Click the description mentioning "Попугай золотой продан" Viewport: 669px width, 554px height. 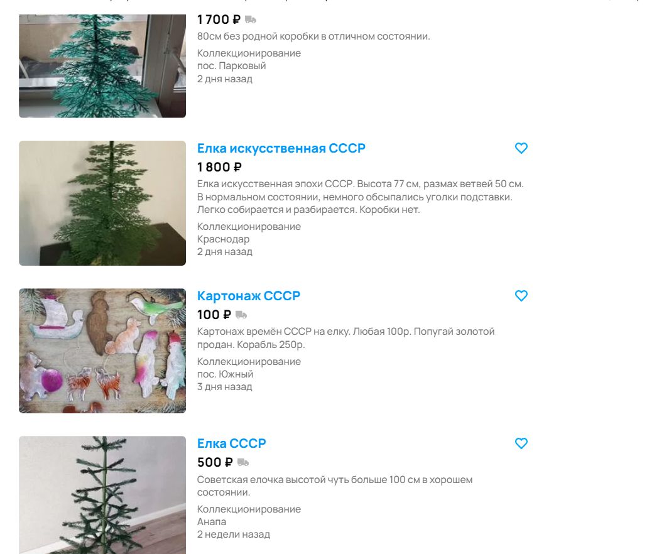pos(345,338)
